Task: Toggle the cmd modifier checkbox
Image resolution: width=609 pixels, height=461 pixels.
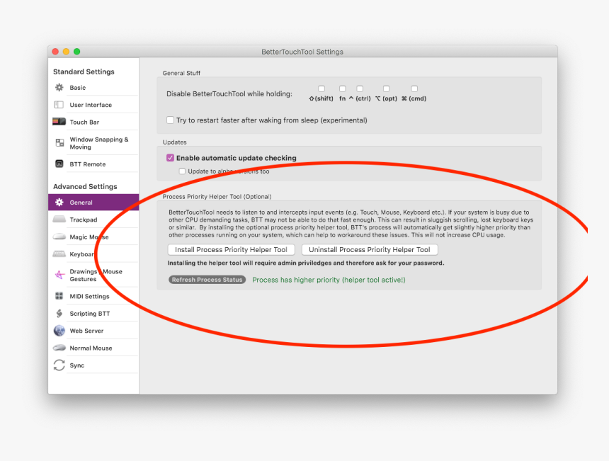Action: (414, 89)
